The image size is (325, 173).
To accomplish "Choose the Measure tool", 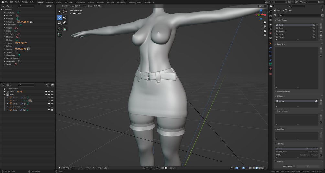I will [x=65, y=29].
